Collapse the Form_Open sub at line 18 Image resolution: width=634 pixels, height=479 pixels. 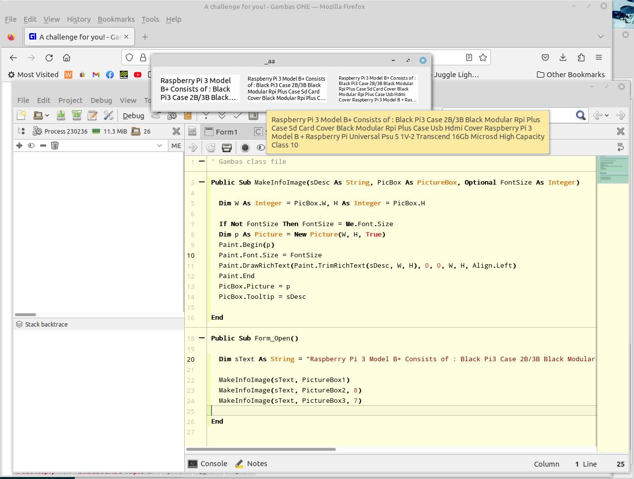point(202,338)
